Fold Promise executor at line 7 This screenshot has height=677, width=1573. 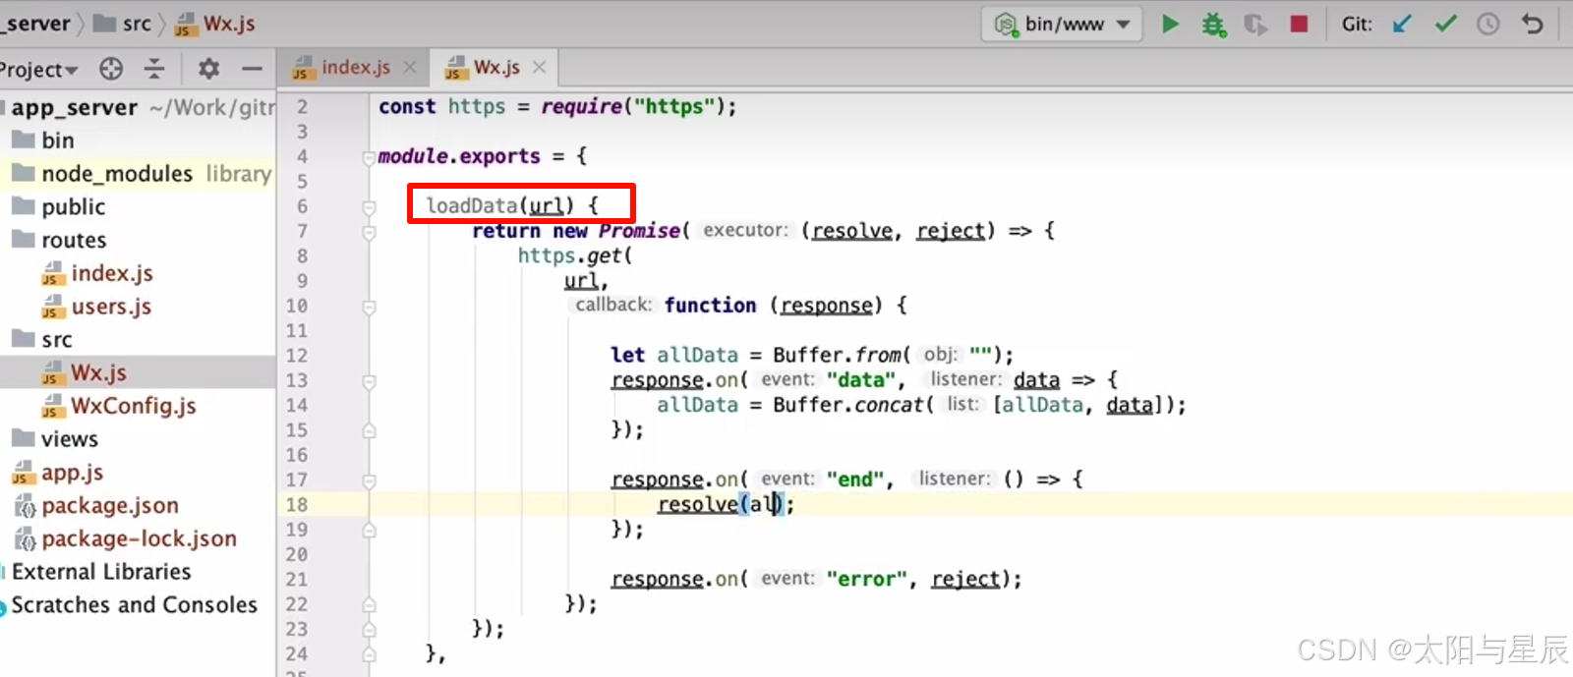click(x=369, y=232)
